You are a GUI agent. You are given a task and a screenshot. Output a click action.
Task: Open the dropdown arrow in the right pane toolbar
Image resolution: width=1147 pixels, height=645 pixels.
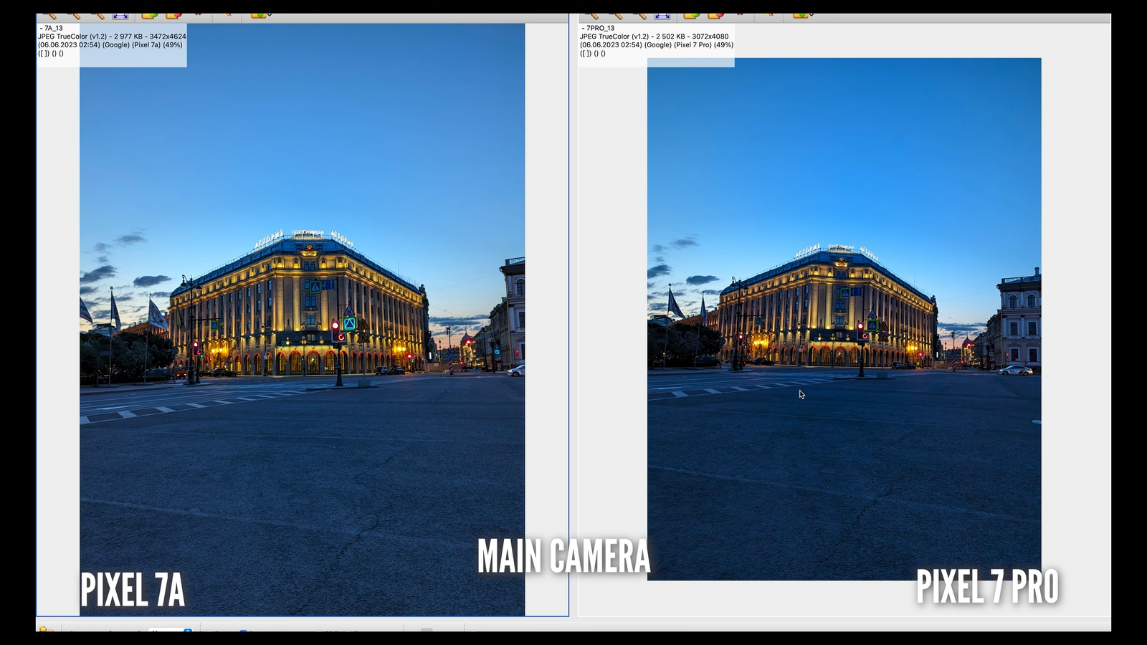(x=812, y=14)
